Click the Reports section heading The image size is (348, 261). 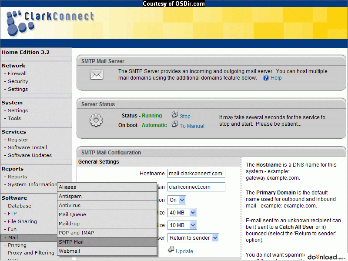point(13,169)
